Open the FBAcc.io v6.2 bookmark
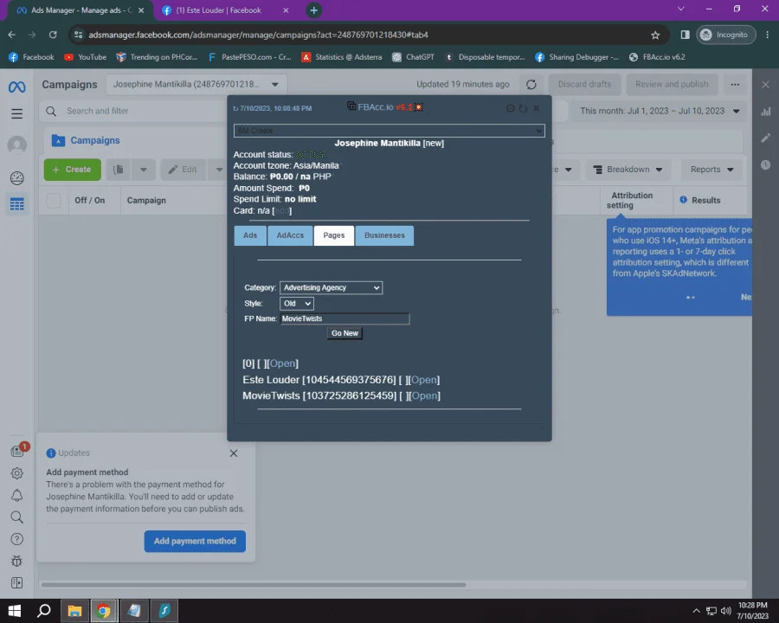Screen dimensions: 779x623 click(656, 57)
